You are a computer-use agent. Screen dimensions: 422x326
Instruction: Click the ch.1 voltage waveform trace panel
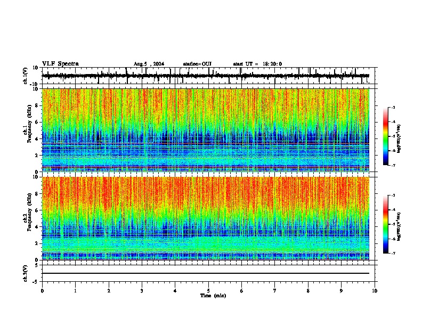(x=208, y=76)
